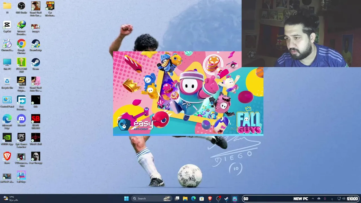This screenshot has height=203, width=361.
Task: Launch the Car Mechanic Simulator desktop shortcut
Action: click(x=50, y=9)
